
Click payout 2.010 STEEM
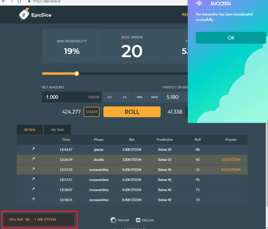click(231, 160)
